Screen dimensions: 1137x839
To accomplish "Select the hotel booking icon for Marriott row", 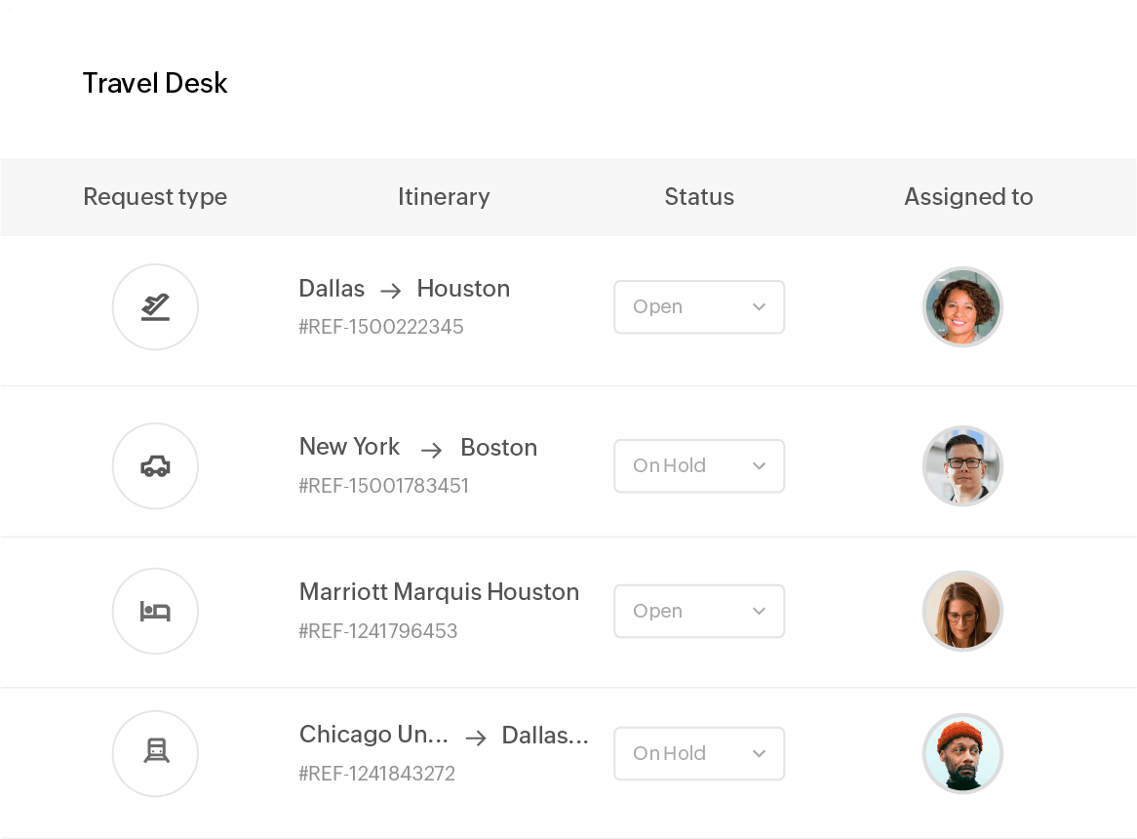I will click(155, 611).
